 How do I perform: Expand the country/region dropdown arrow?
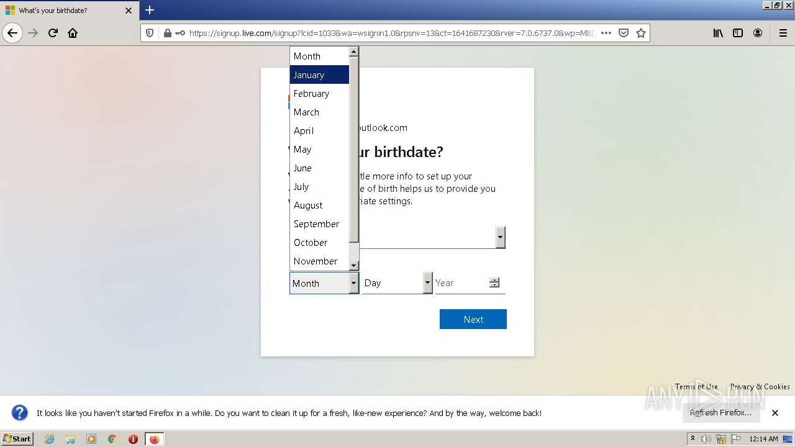(501, 238)
